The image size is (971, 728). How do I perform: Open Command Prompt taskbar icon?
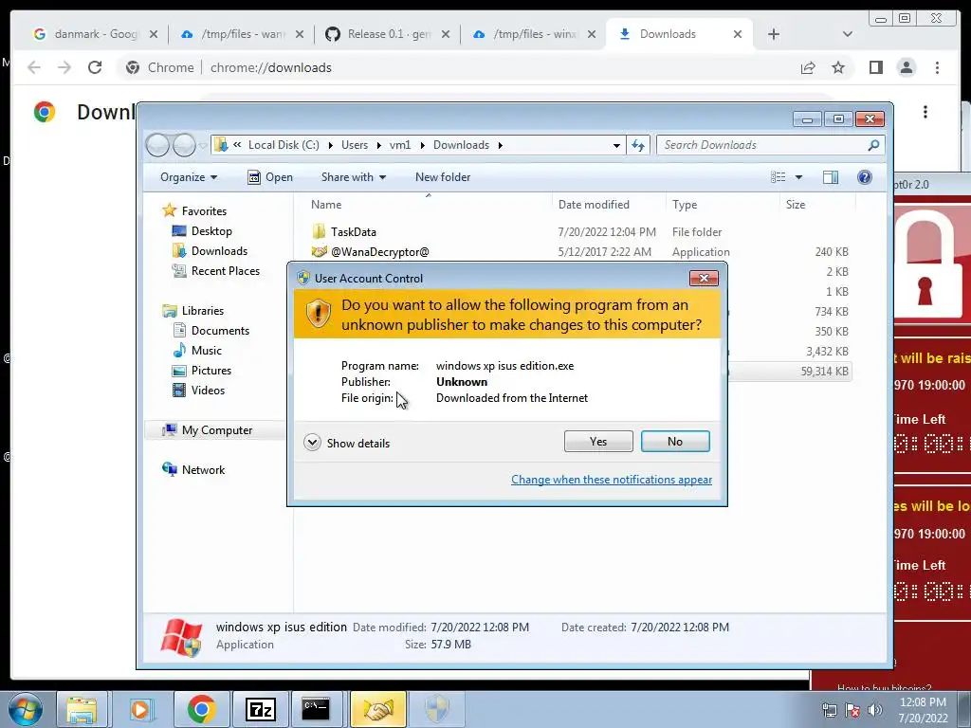(x=316, y=709)
